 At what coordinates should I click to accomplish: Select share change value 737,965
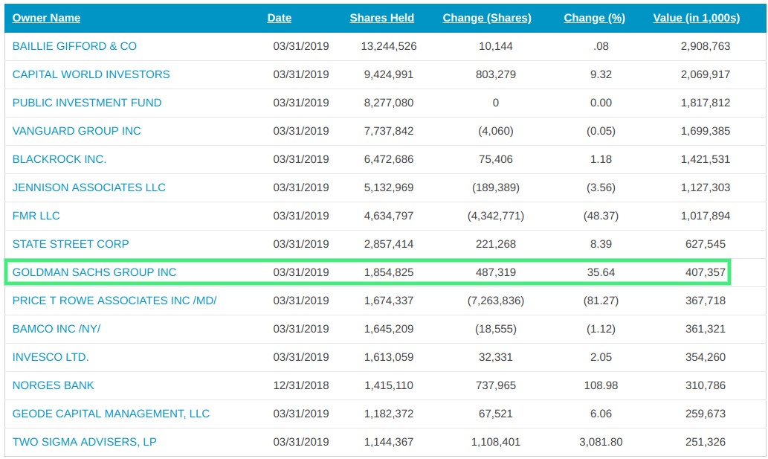[496, 385]
